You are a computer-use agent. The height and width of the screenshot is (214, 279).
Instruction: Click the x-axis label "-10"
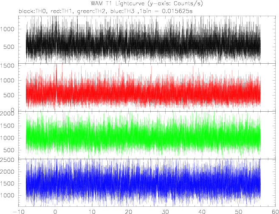[19, 212]
